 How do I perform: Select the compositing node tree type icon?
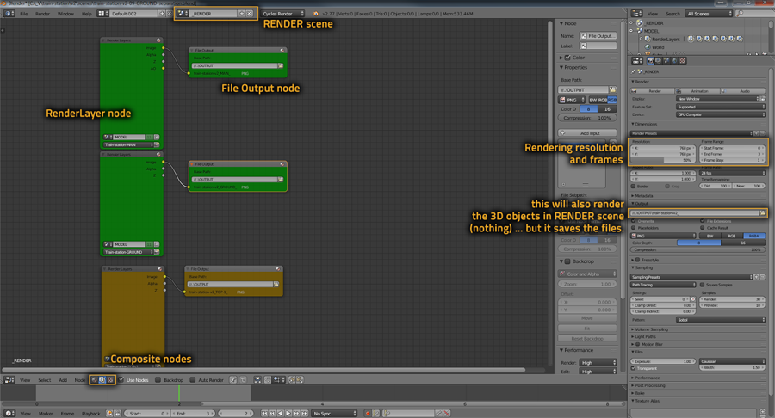point(102,380)
